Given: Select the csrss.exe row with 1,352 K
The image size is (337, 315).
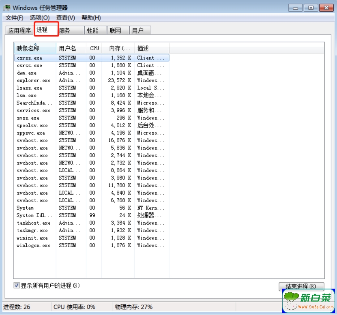Looking at the screenshot, I should (92, 58).
